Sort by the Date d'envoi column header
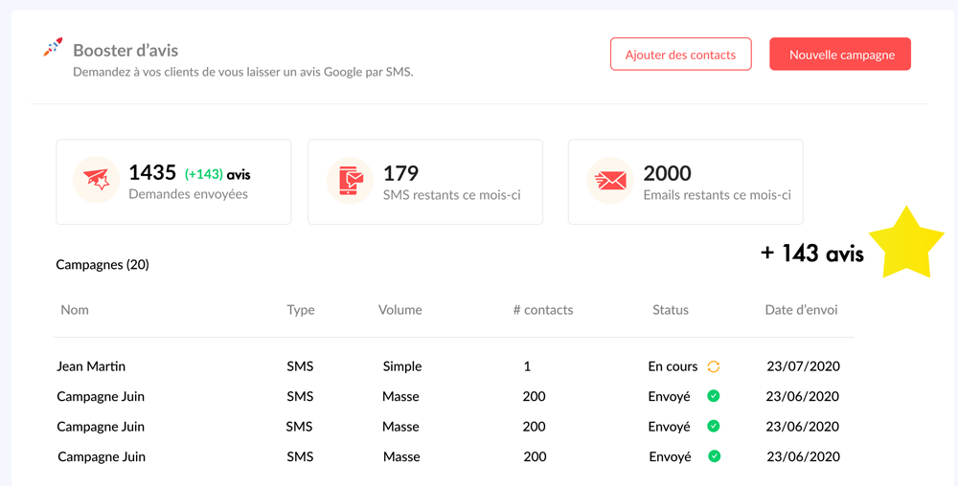 (x=801, y=310)
